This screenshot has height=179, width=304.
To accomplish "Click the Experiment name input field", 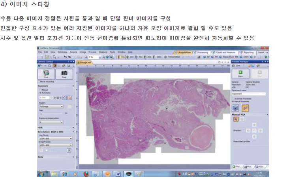I will click(248, 94).
